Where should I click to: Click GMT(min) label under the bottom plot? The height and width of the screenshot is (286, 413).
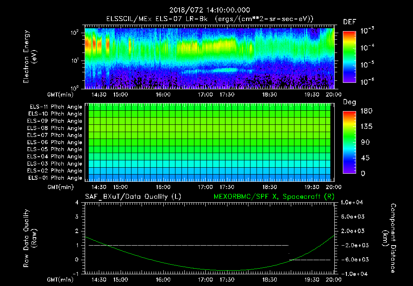coord(60,280)
